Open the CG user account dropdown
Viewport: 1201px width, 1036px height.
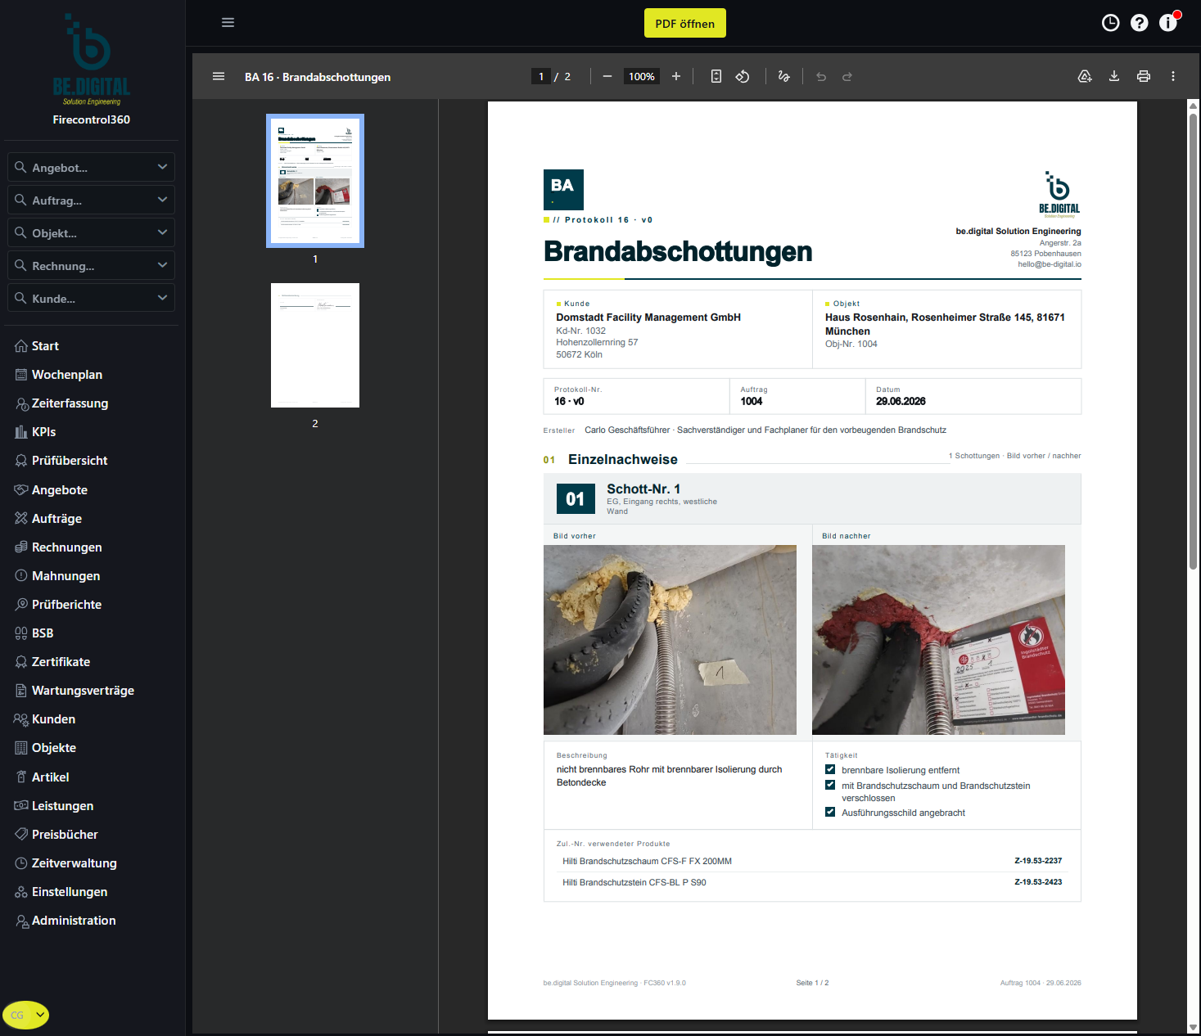pos(26,1015)
